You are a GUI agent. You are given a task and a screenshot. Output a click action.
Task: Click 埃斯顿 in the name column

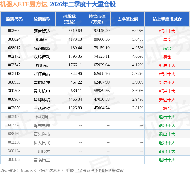point(42,65)
